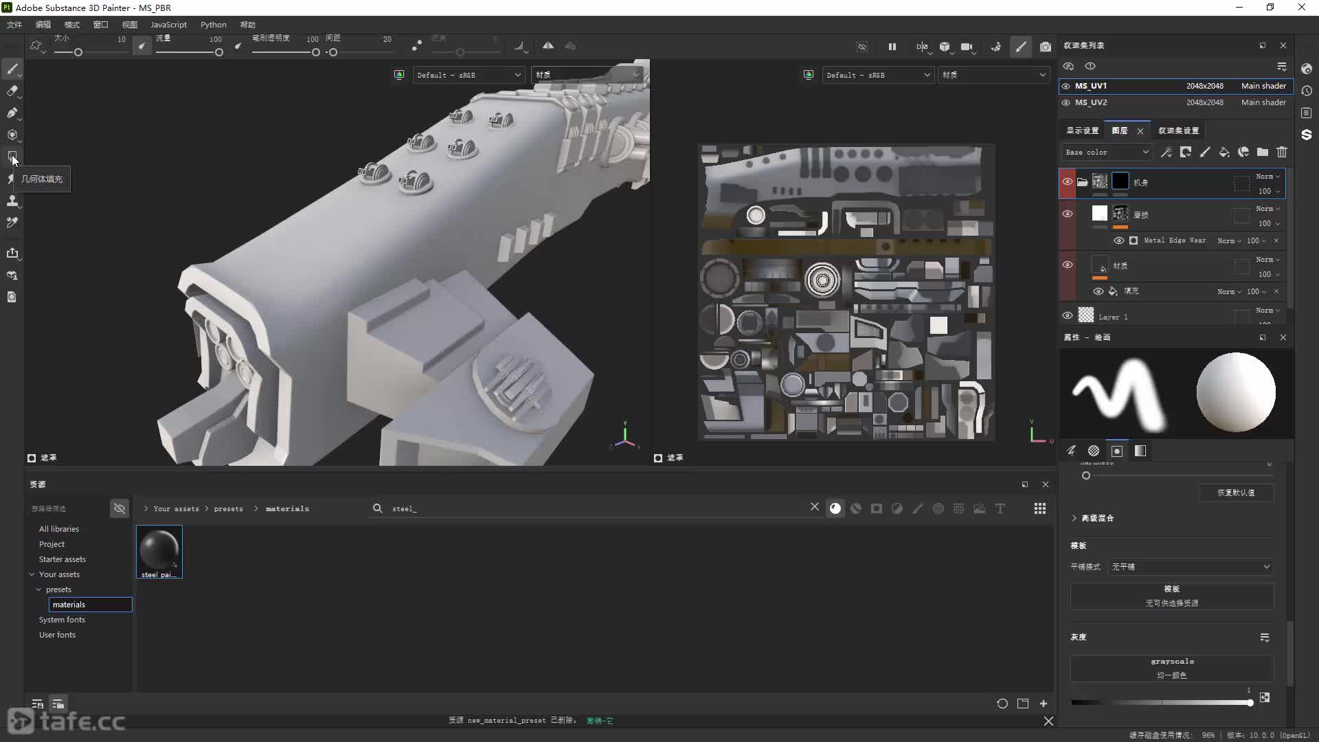1319x742 pixels.
Task: Delete the selected layer with trash icon
Action: pyautogui.click(x=1282, y=152)
